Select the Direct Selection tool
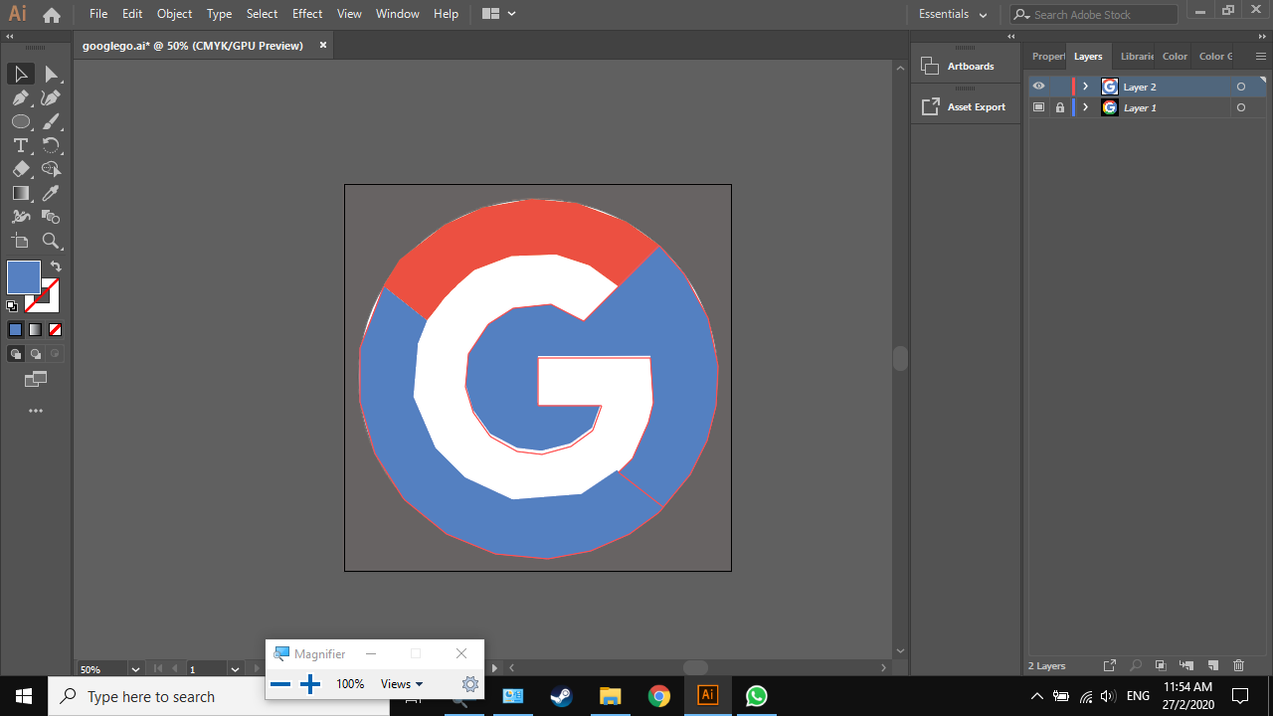The width and height of the screenshot is (1273, 716). click(x=52, y=75)
